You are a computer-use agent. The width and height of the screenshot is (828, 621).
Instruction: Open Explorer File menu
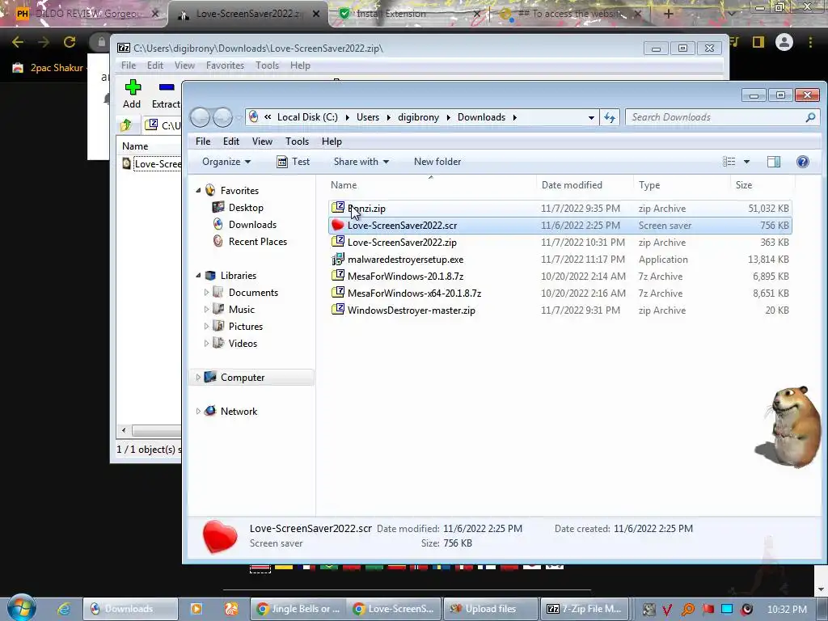(203, 142)
